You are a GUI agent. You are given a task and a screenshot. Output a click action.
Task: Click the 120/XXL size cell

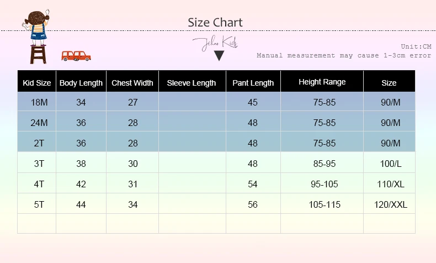pyautogui.click(x=390, y=204)
